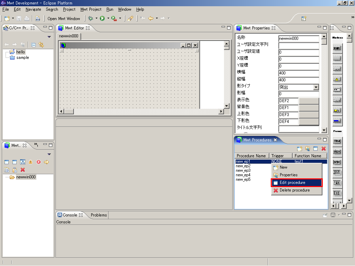Open the External Tools dropdown arrow
The height and width of the screenshot is (266, 355).
tap(120, 18)
